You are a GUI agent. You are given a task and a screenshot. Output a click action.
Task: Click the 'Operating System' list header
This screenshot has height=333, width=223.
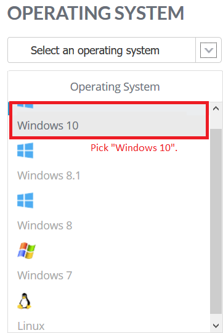tap(115, 87)
